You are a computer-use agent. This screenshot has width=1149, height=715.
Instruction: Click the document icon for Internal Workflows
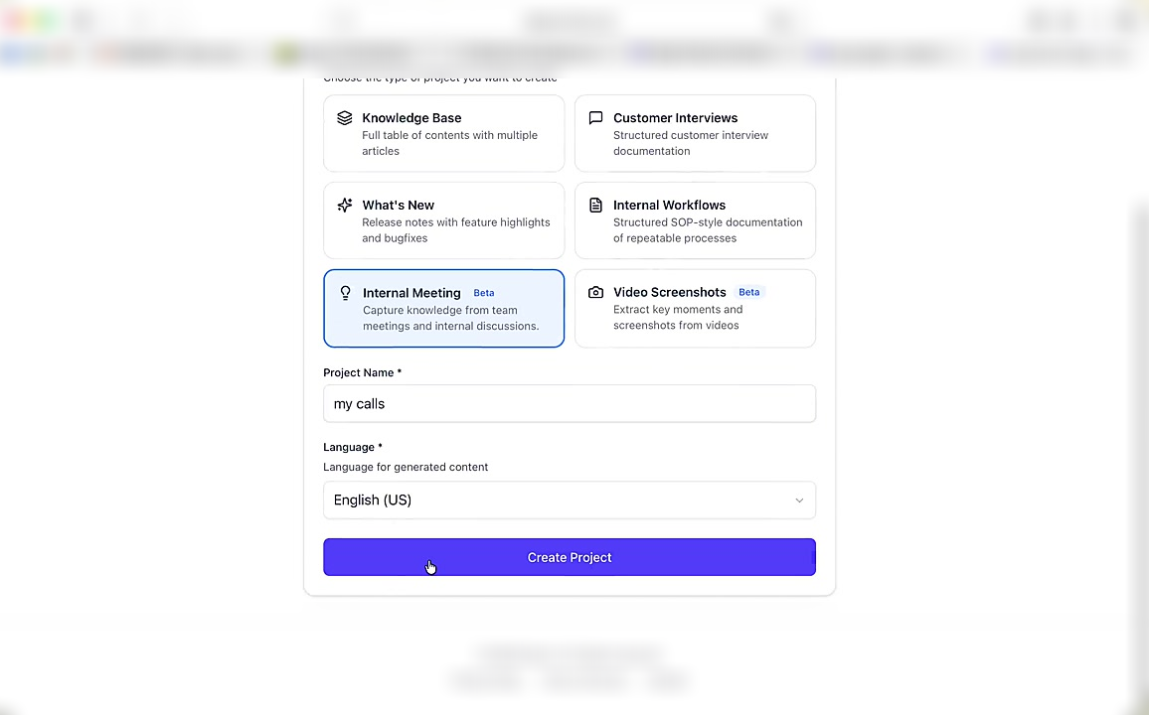tap(595, 206)
